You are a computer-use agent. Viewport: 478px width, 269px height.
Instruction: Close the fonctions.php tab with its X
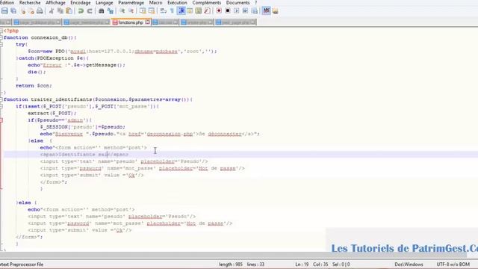pos(148,22)
